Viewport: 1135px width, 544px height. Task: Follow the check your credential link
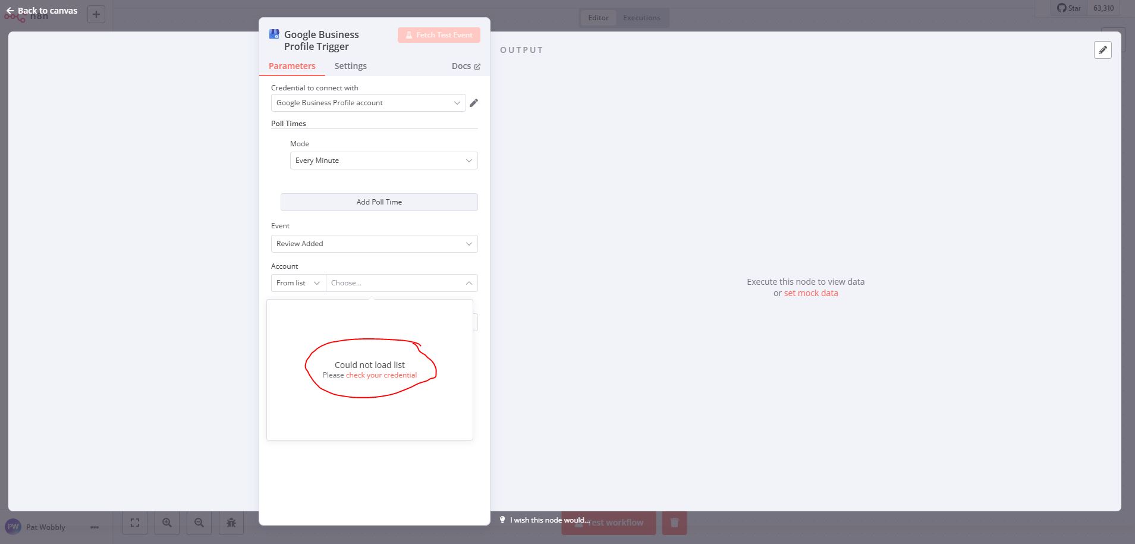(381, 375)
